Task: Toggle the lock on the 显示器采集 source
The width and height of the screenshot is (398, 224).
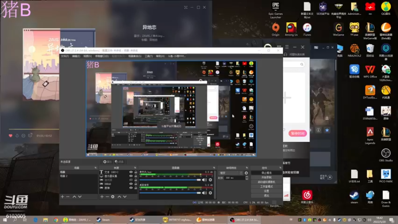Action: (x=136, y=176)
